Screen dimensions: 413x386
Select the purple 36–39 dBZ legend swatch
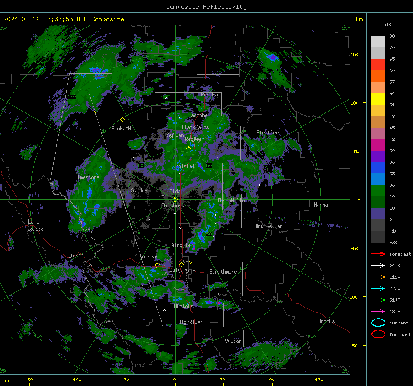tap(378, 156)
